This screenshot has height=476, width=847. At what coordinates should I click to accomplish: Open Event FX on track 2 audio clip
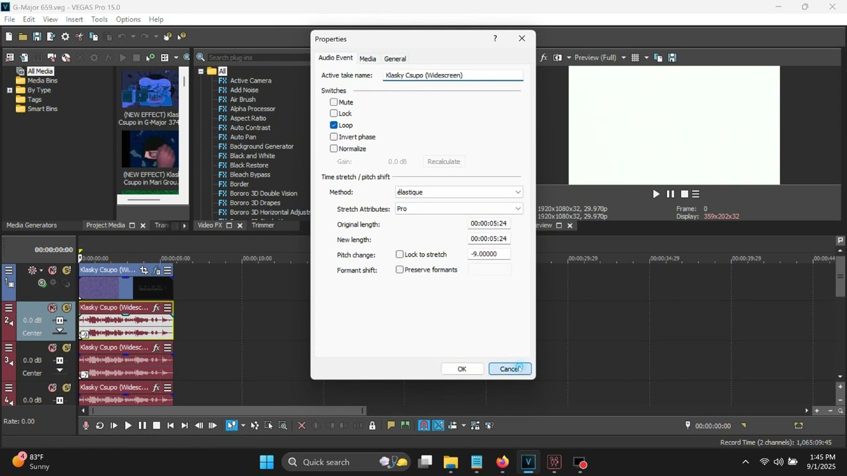click(156, 308)
